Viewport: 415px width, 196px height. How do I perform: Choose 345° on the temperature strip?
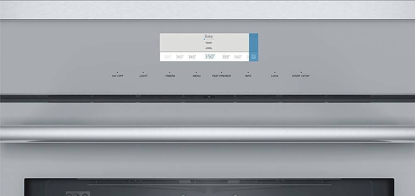pyautogui.click(x=192, y=57)
